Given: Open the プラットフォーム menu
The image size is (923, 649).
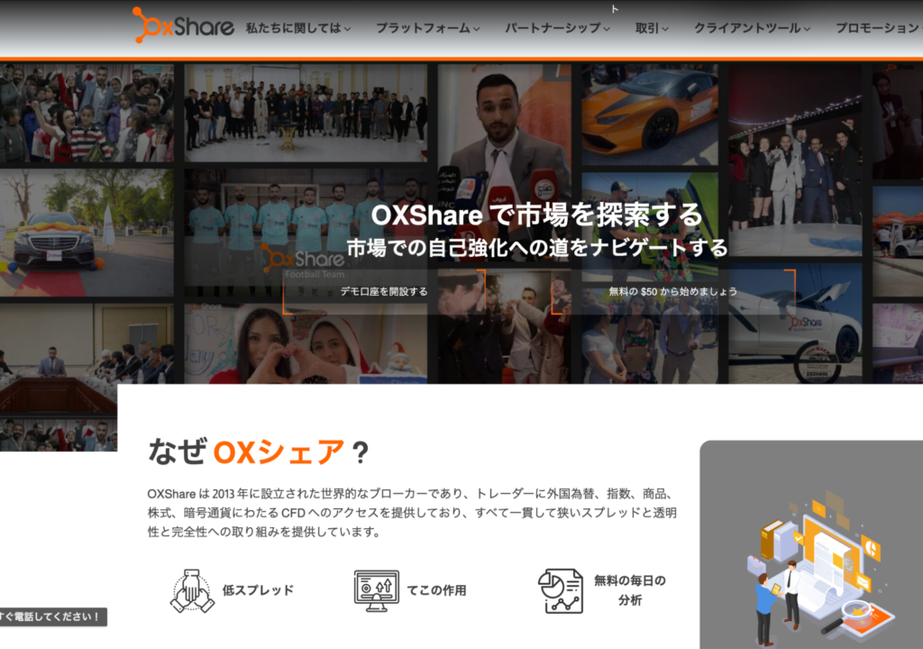Looking at the screenshot, I should point(428,28).
